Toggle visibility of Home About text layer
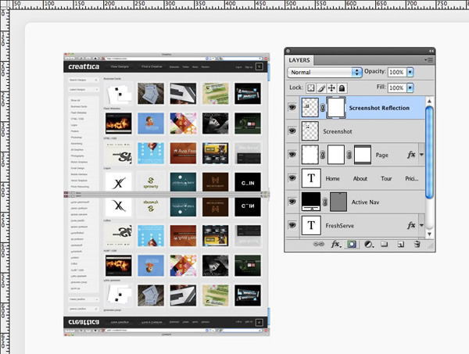The width and height of the screenshot is (469, 354). [x=292, y=178]
